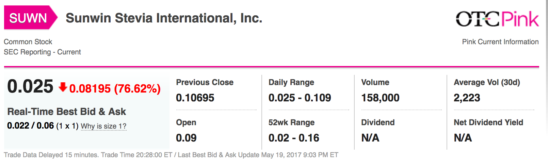
Task: Click the Net Dividend Yield label
Action: coord(488,122)
